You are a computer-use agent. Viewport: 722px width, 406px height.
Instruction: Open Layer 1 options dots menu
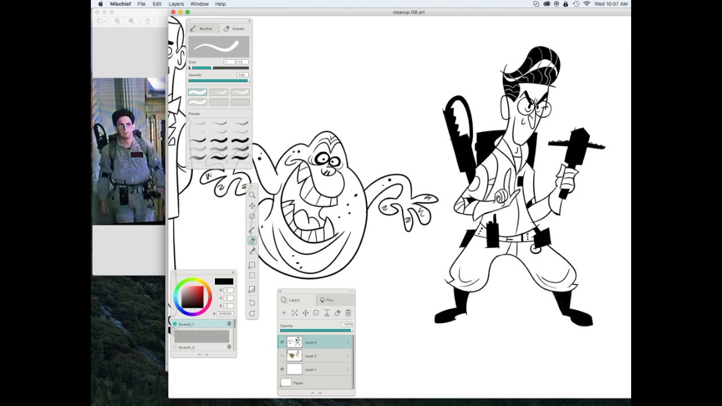pyautogui.click(x=348, y=369)
